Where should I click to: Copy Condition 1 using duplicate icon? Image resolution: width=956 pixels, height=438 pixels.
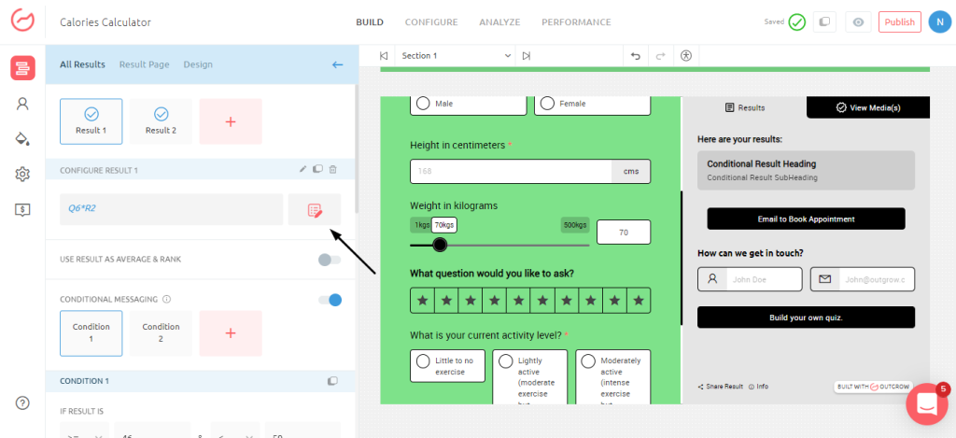pos(332,381)
